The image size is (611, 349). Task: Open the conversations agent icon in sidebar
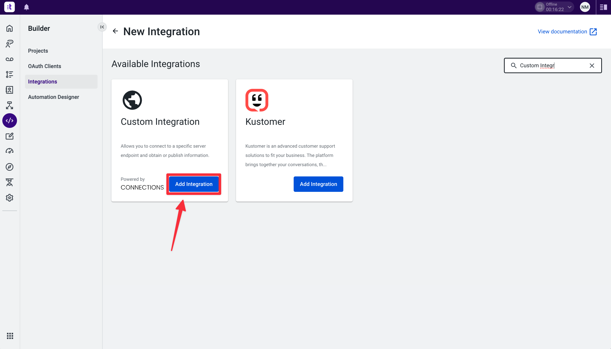coord(10,44)
